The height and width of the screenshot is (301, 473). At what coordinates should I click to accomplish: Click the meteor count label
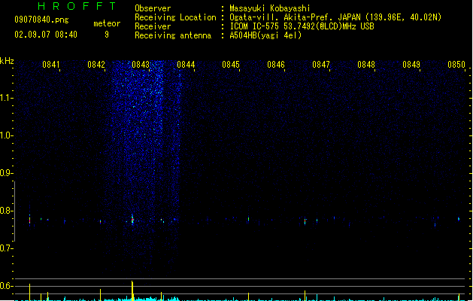point(107,23)
